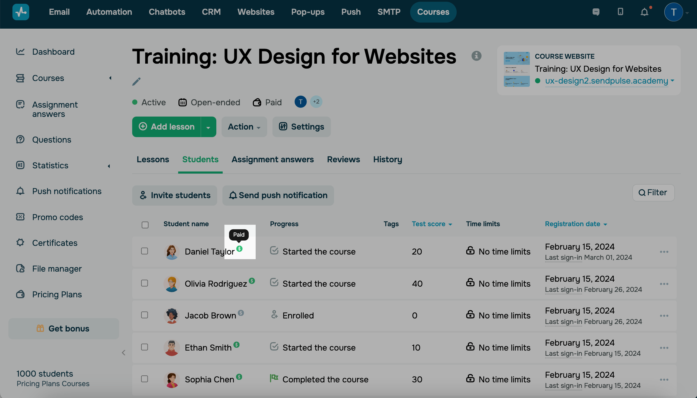Click Jacob Brown's avatar picture
This screenshot has width=697, height=398.
click(172, 316)
